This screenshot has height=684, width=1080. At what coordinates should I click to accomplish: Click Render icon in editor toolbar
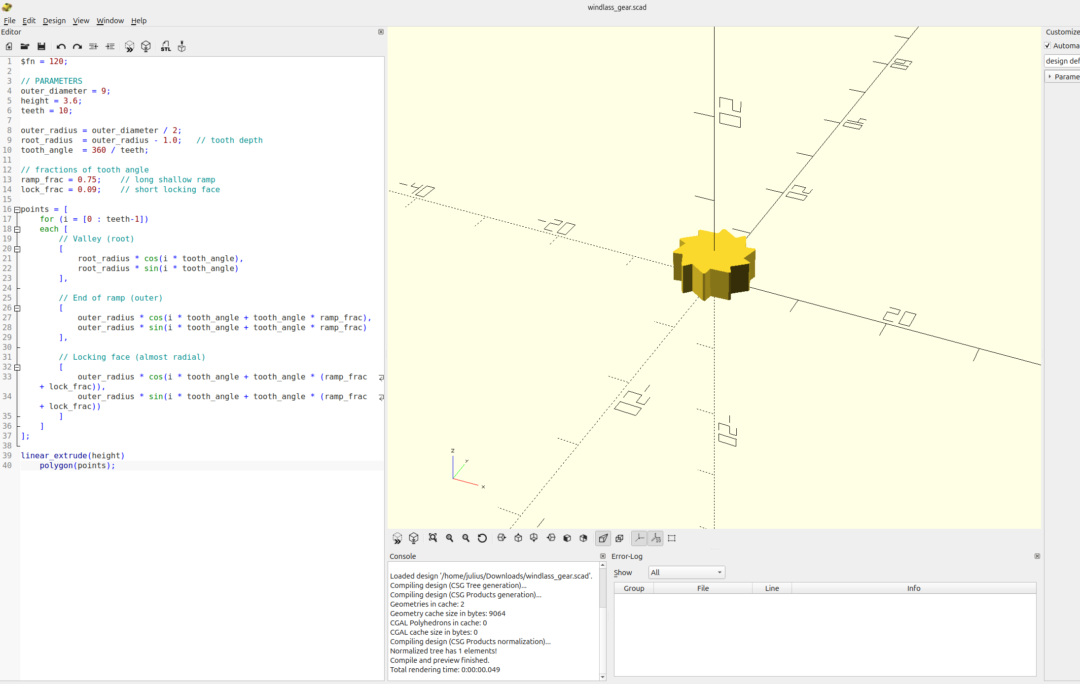(146, 46)
